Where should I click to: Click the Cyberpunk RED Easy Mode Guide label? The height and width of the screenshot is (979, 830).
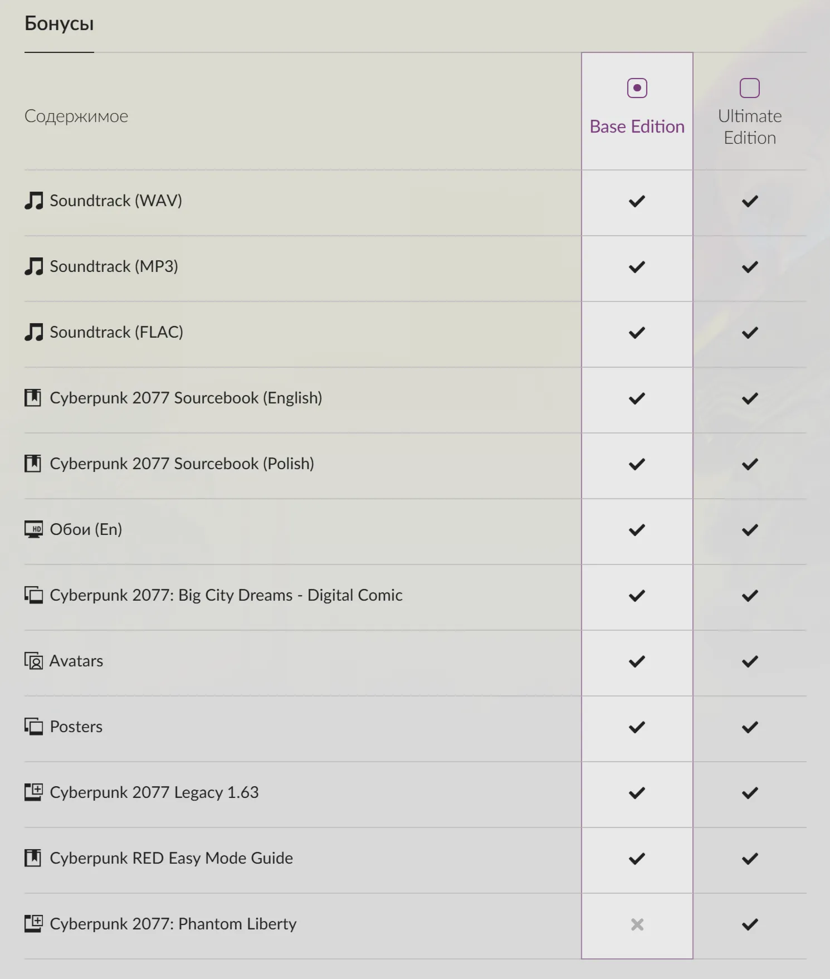pos(171,858)
